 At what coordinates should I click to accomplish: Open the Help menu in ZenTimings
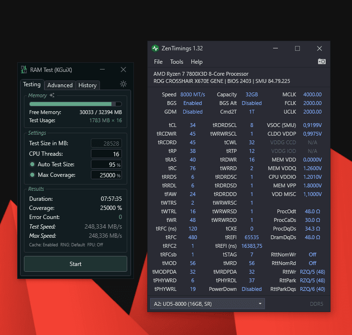pyautogui.click(x=197, y=62)
